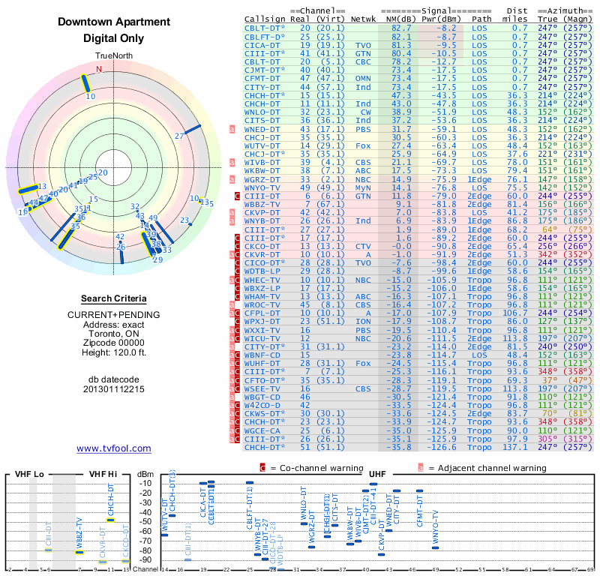This screenshot has height=576, width=600.
Task: Click the WSEE-TV callsign
Action: coord(262,388)
